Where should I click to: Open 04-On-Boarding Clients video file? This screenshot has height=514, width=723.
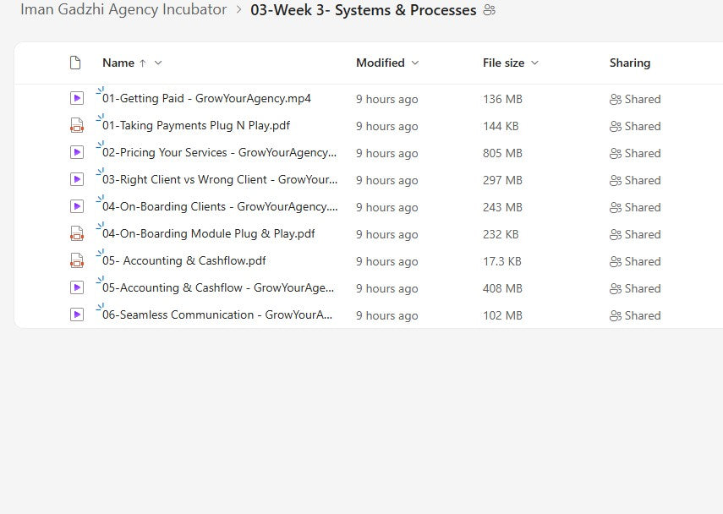coord(219,207)
